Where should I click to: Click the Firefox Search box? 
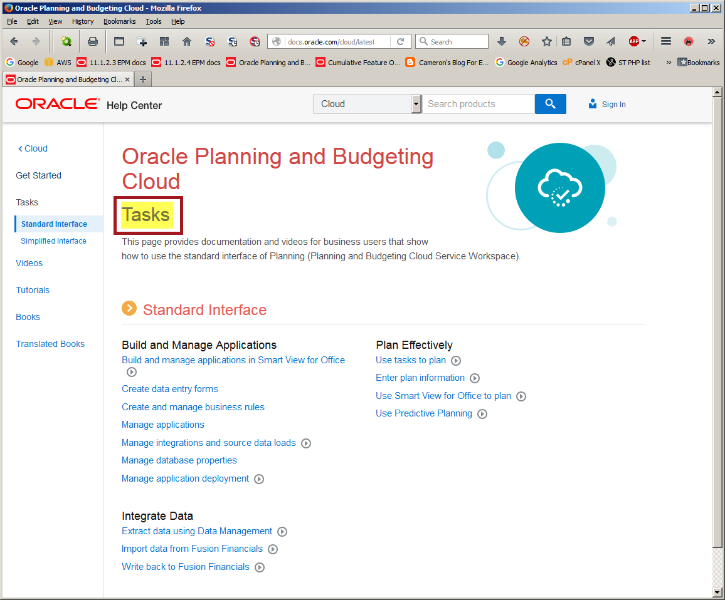[452, 41]
